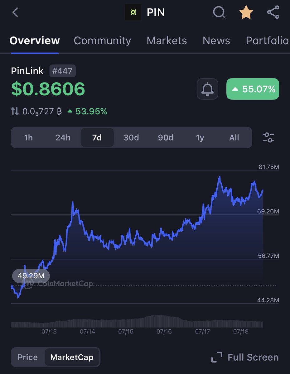
Task: Open the Portfolio tab
Action: [x=268, y=41]
